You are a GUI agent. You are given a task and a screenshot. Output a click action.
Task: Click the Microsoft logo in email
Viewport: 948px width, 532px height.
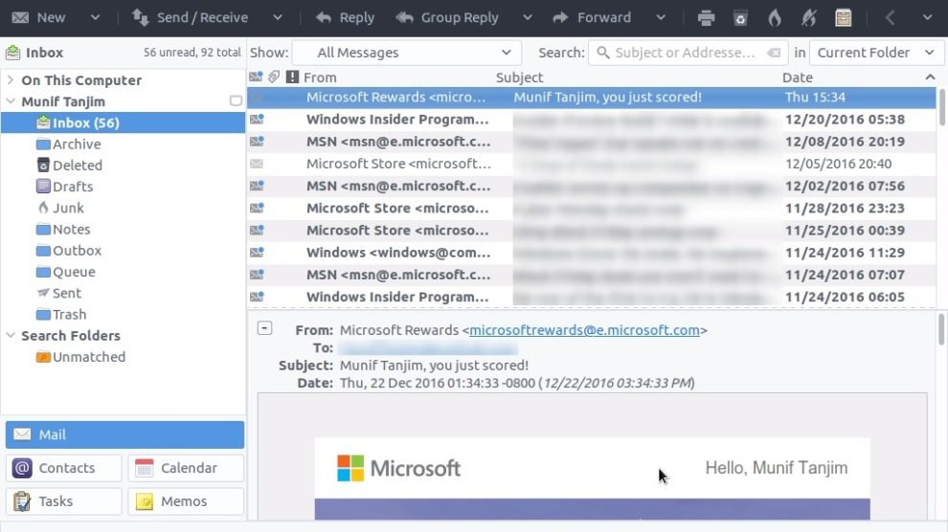click(x=398, y=468)
